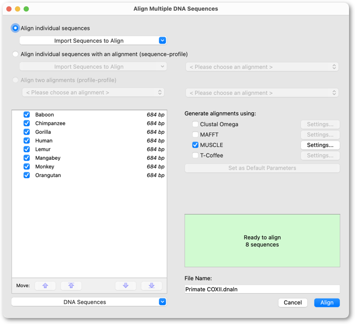The width and height of the screenshot is (355, 324).
Task: Choose sequence-profile alignment radio option
Action: pos(15,54)
